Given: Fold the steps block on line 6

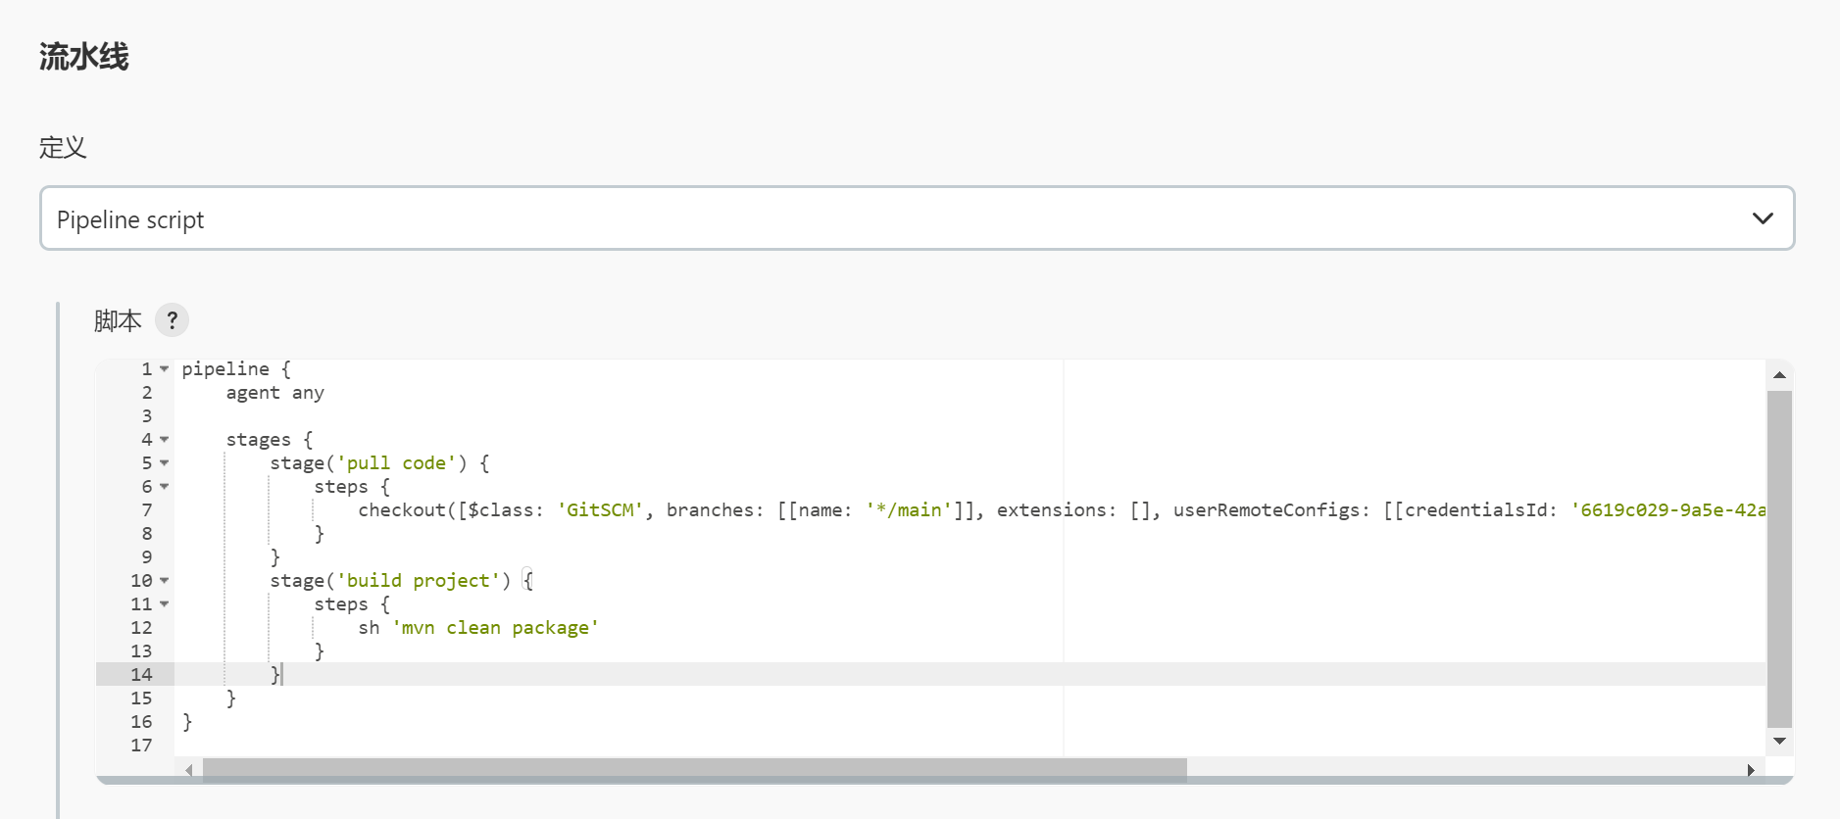Looking at the screenshot, I should click(x=165, y=487).
